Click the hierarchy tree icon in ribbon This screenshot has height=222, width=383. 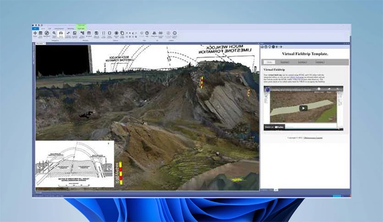click(x=82, y=33)
